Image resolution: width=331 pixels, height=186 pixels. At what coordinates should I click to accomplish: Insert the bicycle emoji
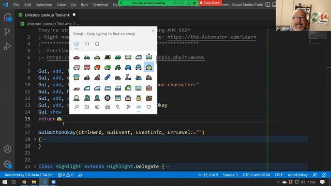(x=118, y=78)
